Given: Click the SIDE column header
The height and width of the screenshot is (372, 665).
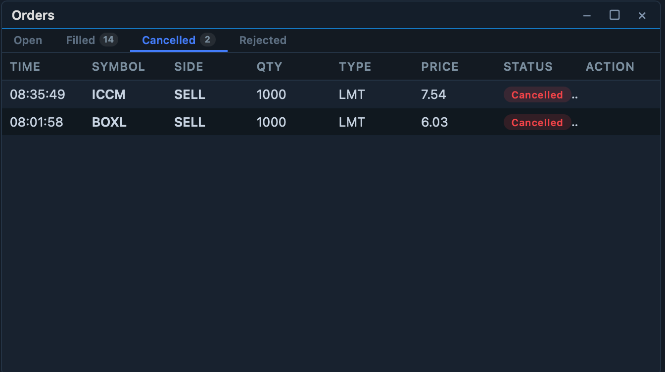Looking at the screenshot, I should (189, 67).
